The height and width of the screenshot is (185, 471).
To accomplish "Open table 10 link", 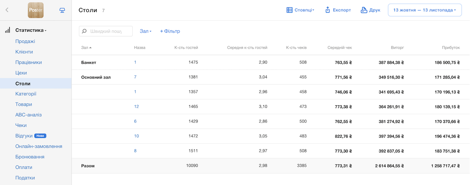I will (137, 136).
